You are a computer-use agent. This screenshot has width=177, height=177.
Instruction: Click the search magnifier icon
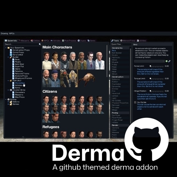pyautogui.click(x=40, y=44)
